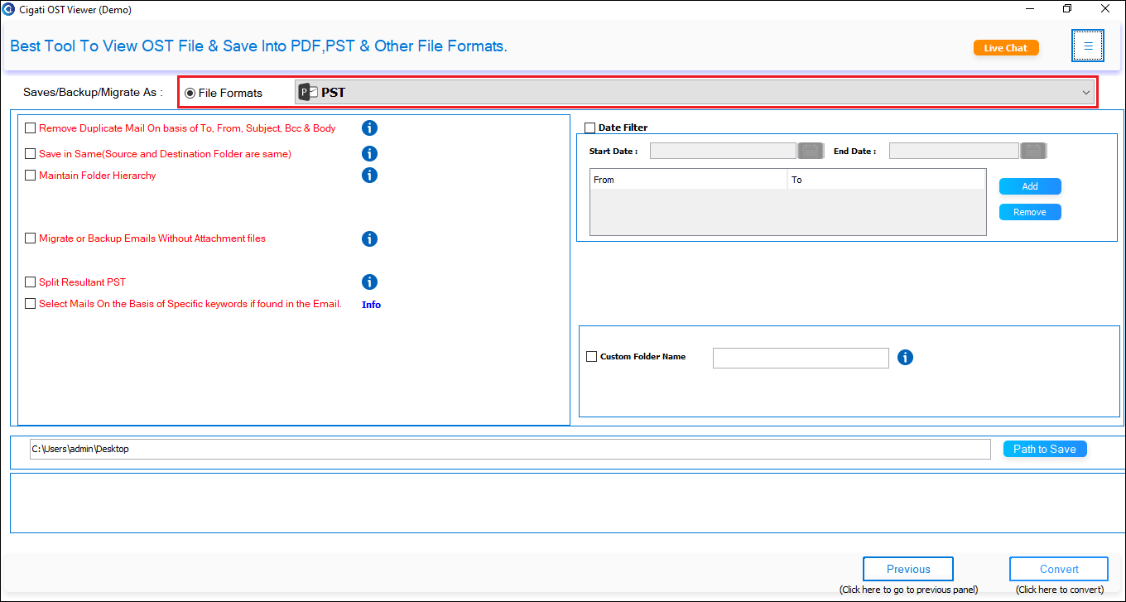Image resolution: width=1126 pixels, height=602 pixels.
Task: Open Live Chat
Action: pyautogui.click(x=1006, y=48)
